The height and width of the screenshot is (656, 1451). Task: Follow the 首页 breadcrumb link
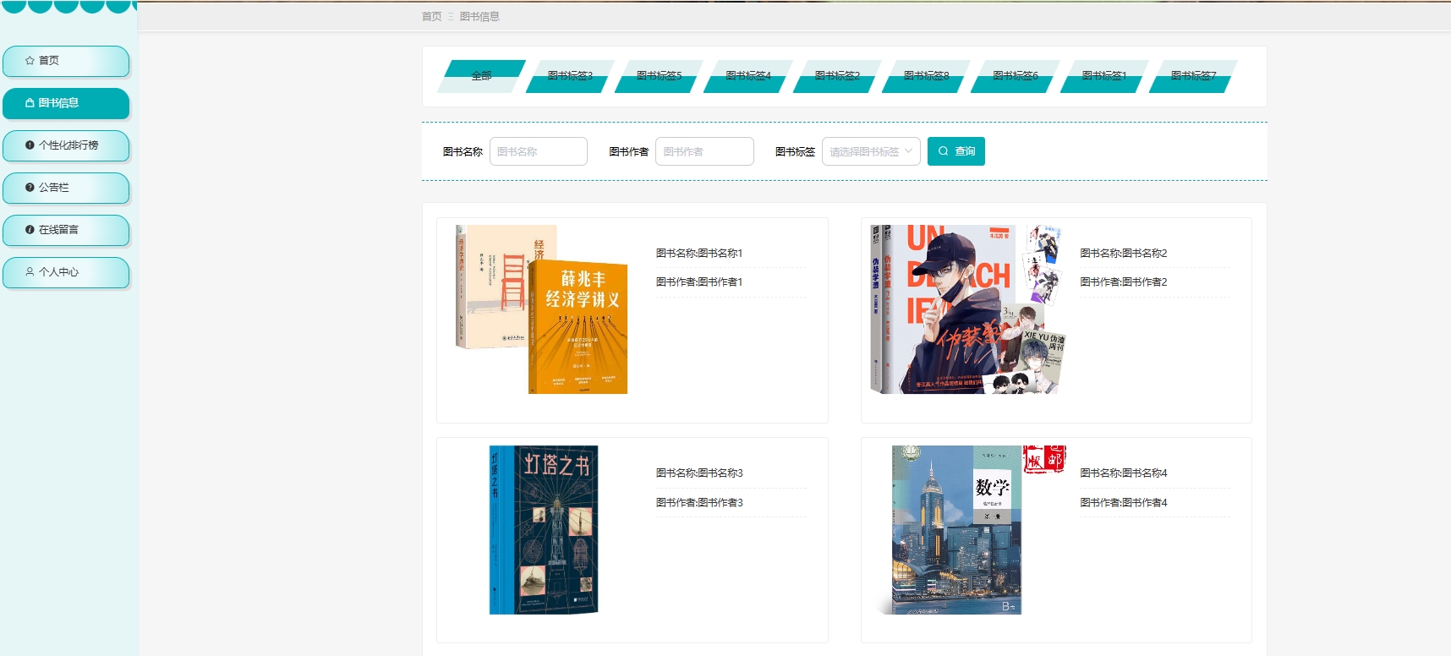click(x=431, y=16)
